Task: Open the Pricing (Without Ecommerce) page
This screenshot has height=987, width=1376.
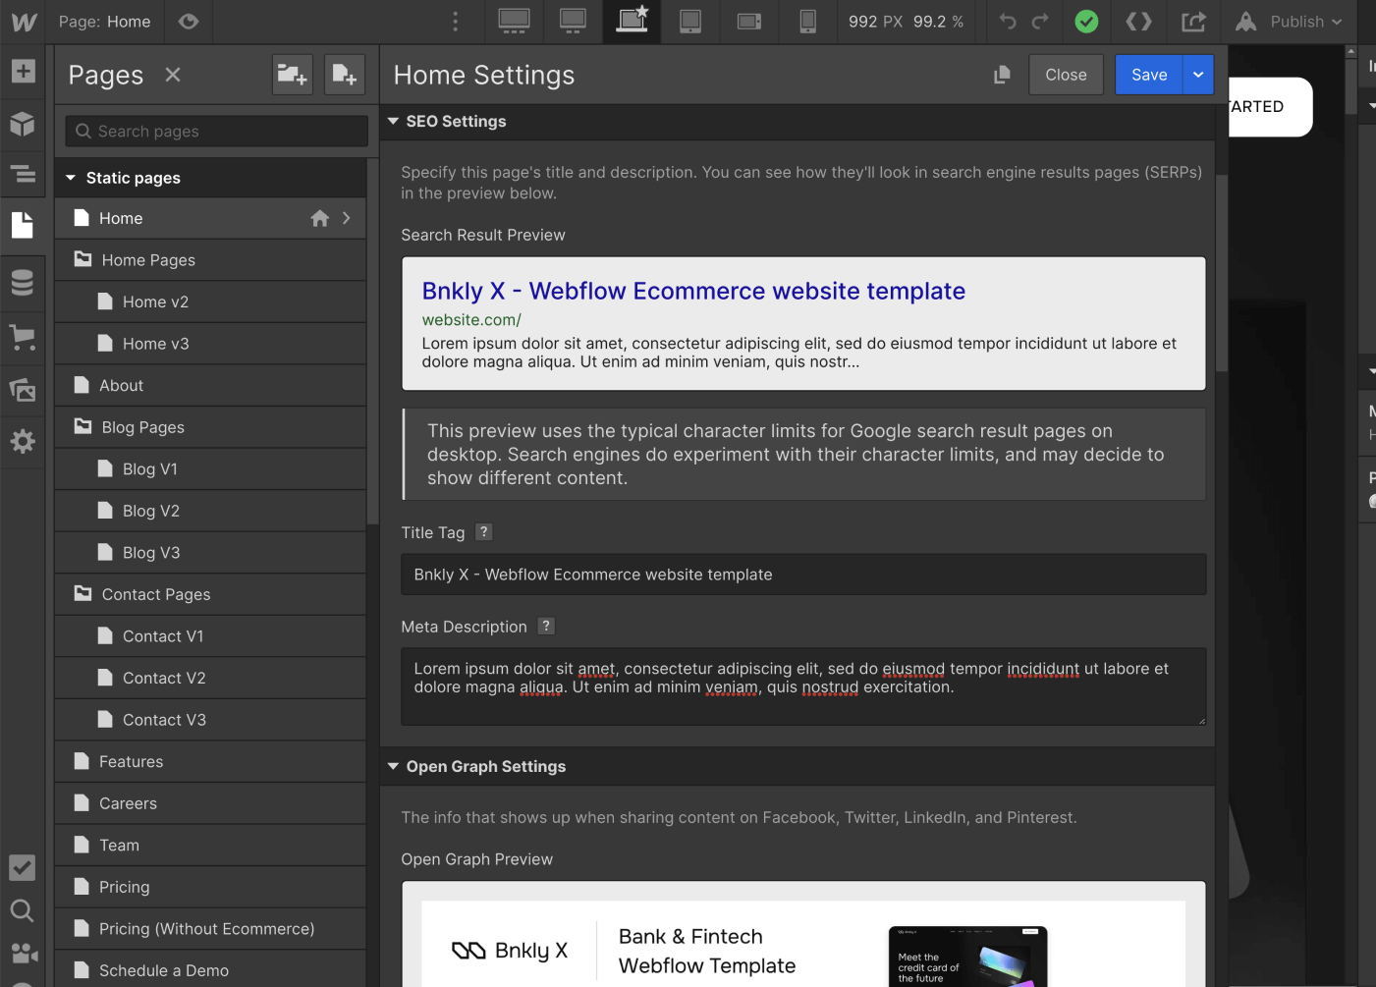Action: 210,928
